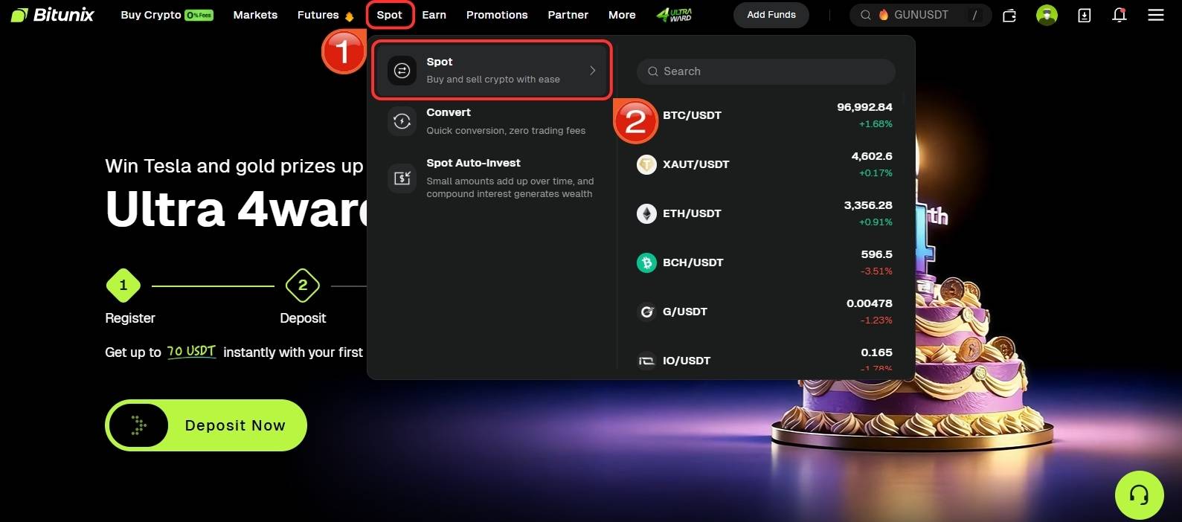Click the Ultra 4ward promo icon
The image size is (1182, 522).
(x=674, y=15)
